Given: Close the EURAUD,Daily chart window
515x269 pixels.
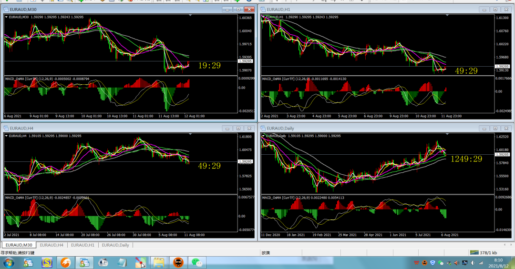Looking at the screenshot, I should [x=506, y=128].
